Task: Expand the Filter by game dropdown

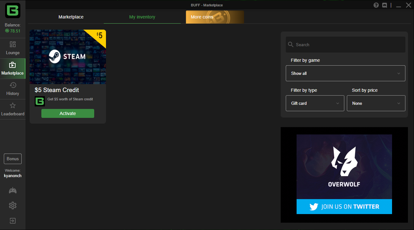Action: [345, 73]
